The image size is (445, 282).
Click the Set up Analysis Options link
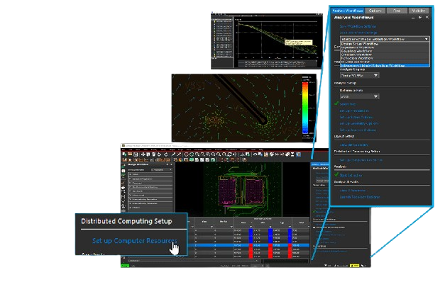tap(358, 130)
